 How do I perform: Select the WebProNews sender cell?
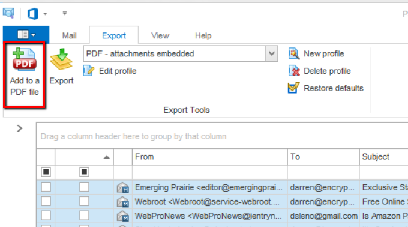(210, 216)
